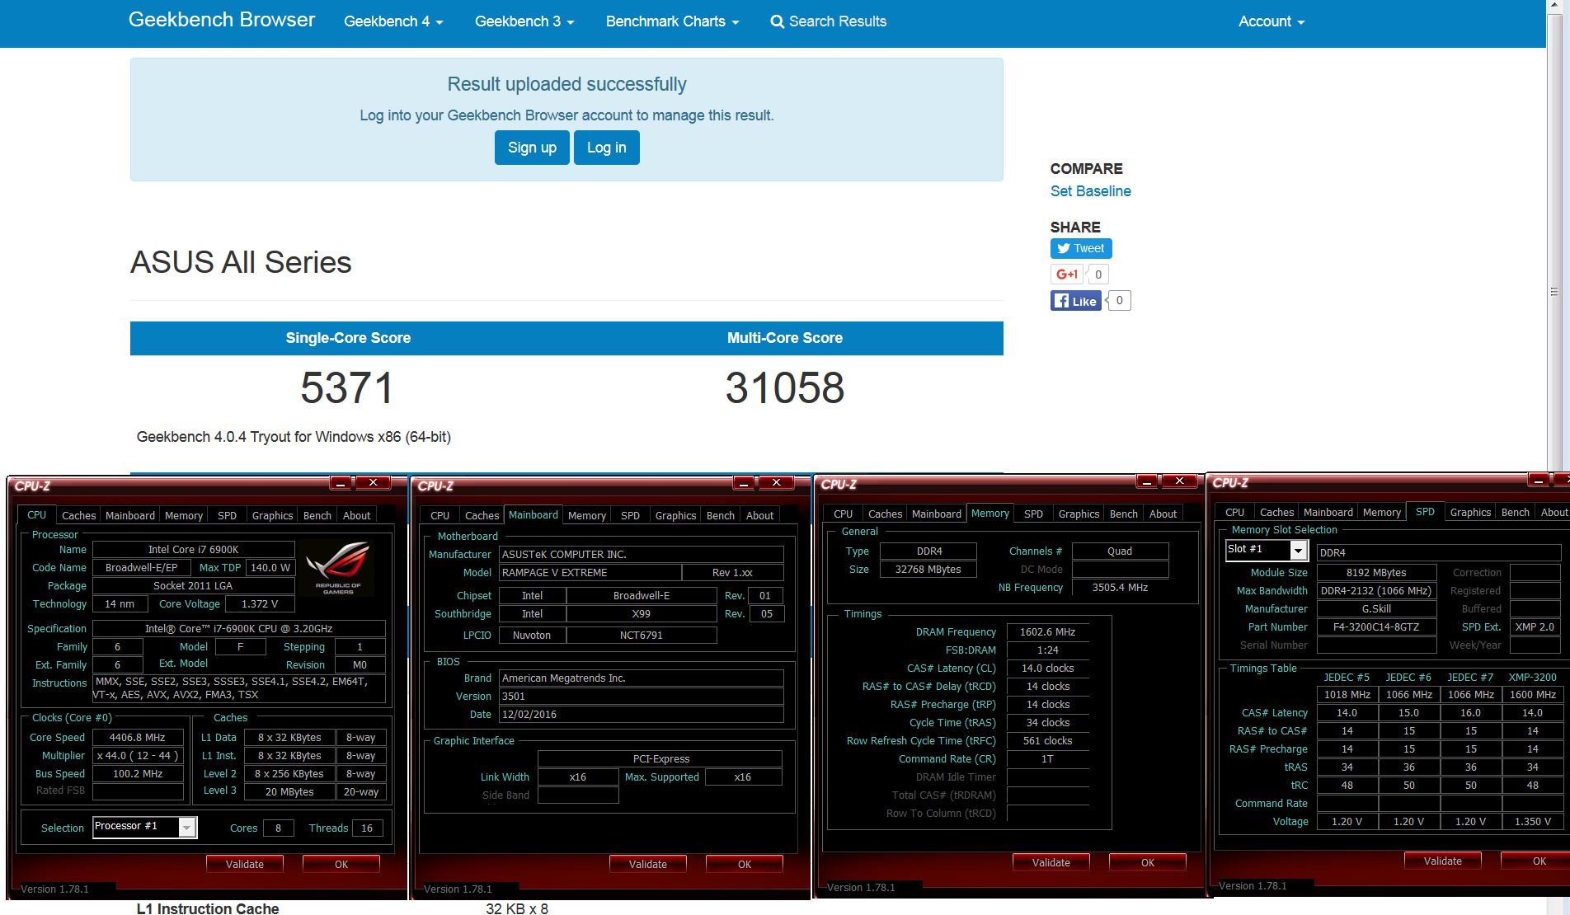Image resolution: width=1570 pixels, height=915 pixels.
Task: Click the BIOS version 3501 field
Action: pos(642,696)
